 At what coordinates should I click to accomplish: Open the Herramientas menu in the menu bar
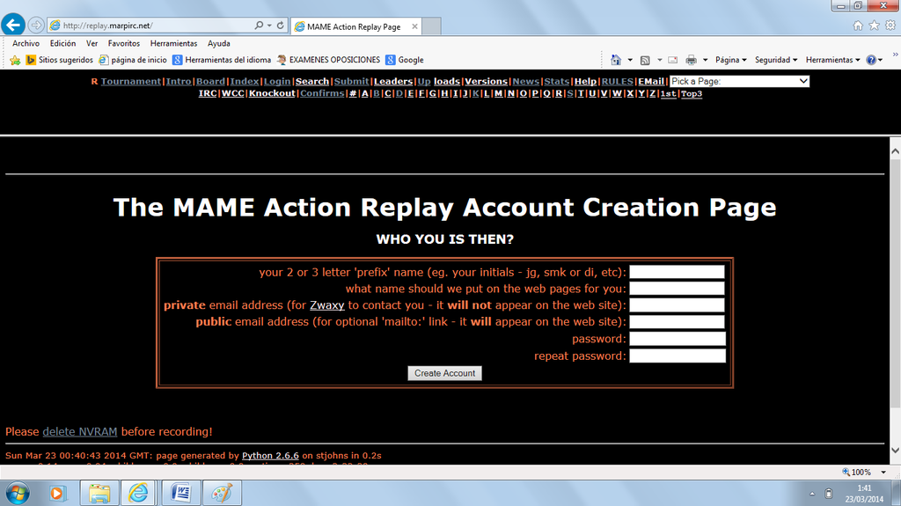coord(173,43)
